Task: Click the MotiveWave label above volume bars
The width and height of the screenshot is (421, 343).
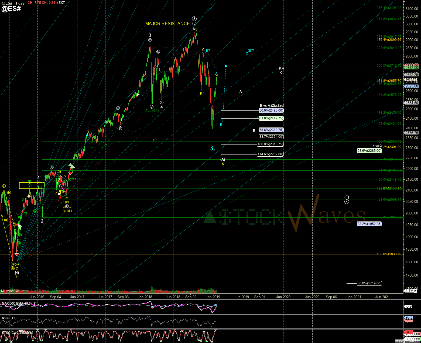Action: [10, 291]
